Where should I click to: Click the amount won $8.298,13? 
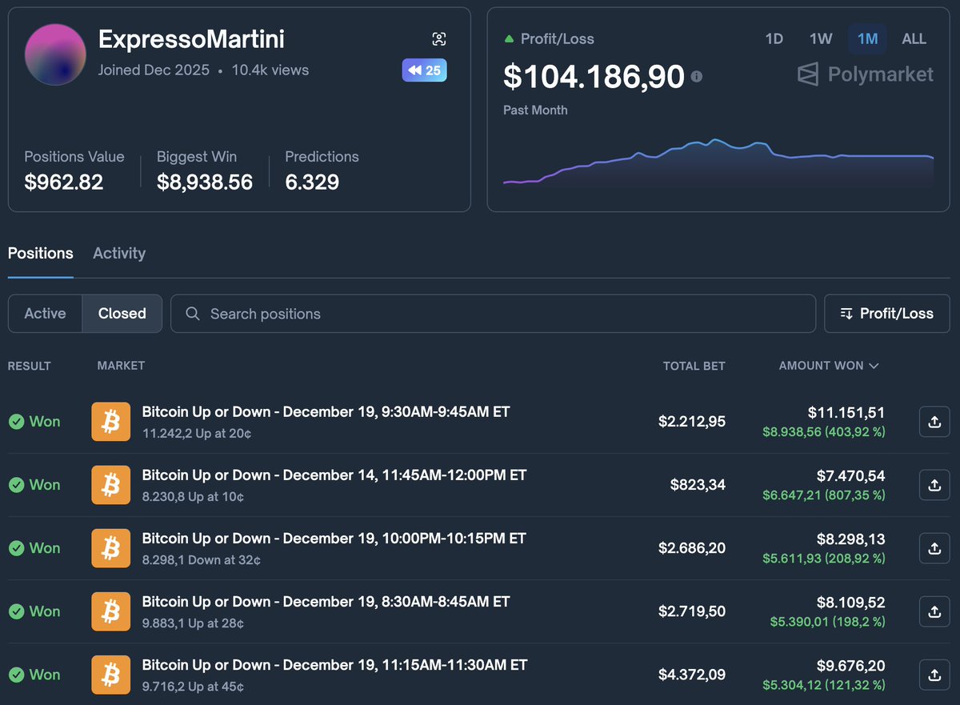coord(850,539)
